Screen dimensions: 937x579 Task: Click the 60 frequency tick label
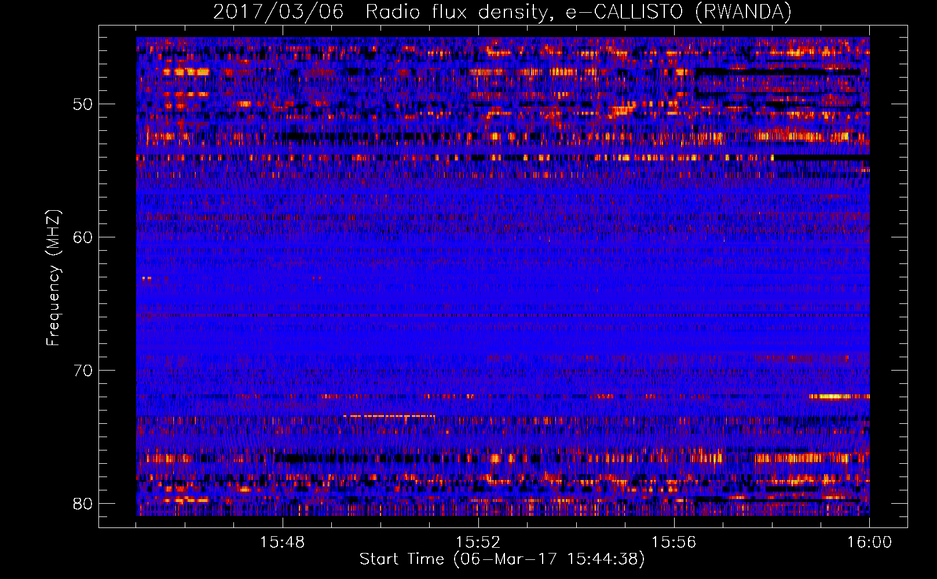click(83, 237)
